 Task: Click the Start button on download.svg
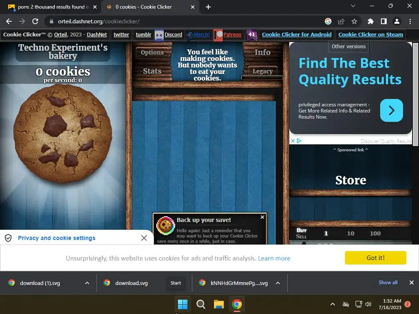point(176,283)
